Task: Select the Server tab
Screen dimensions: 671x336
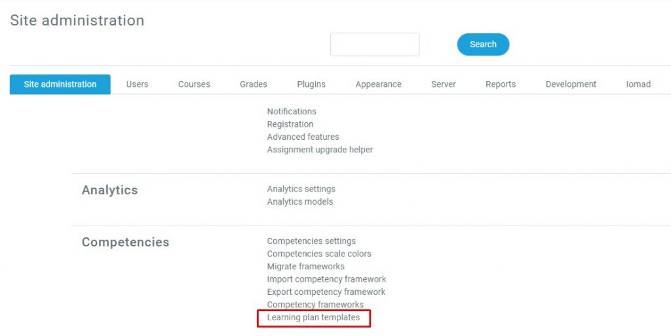Action: click(444, 84)
